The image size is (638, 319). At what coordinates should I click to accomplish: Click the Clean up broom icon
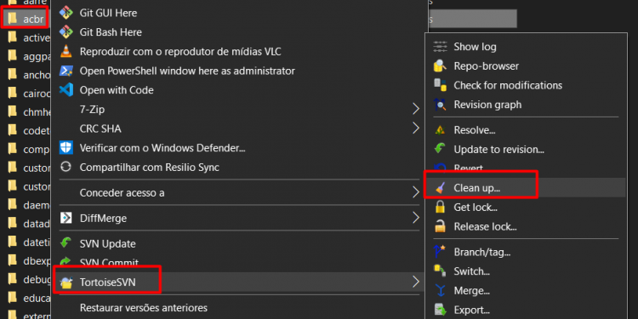point(441,188)
